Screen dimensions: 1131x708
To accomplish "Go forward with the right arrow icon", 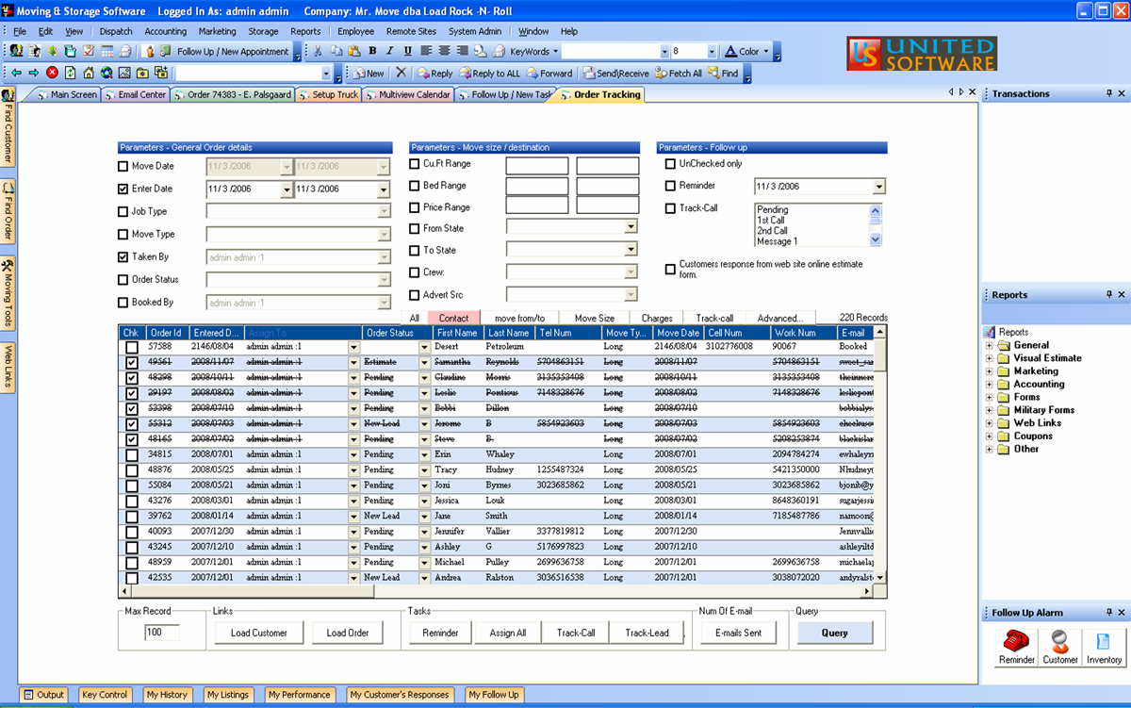I will click(x=34, y=73).
